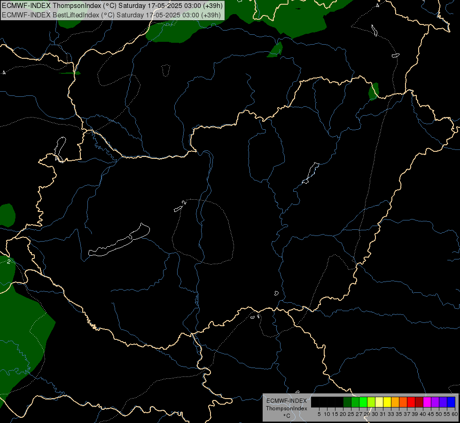This screenshot has width=460, height=423.
Task: Click contour label 2 near map center
Action: tap(184, 203)
